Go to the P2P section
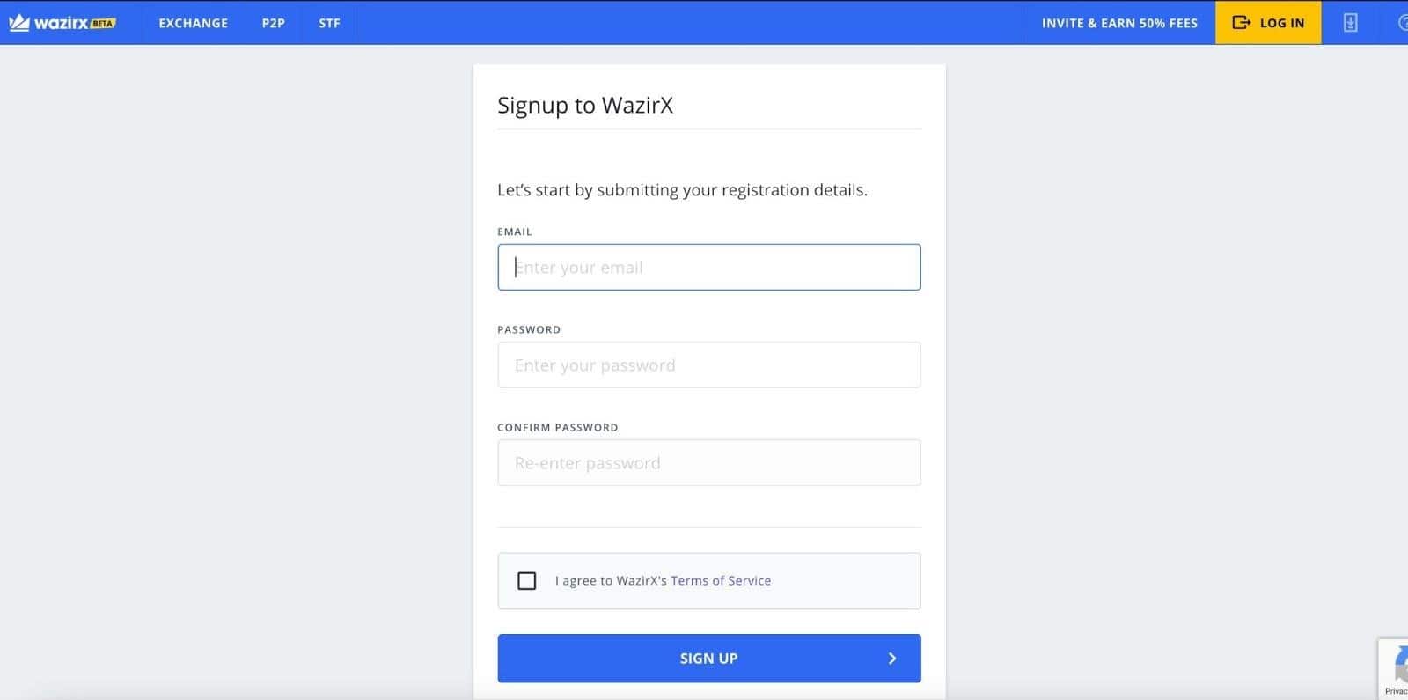1408x700 pixels. pyautogui.click(x=274, y=23)
